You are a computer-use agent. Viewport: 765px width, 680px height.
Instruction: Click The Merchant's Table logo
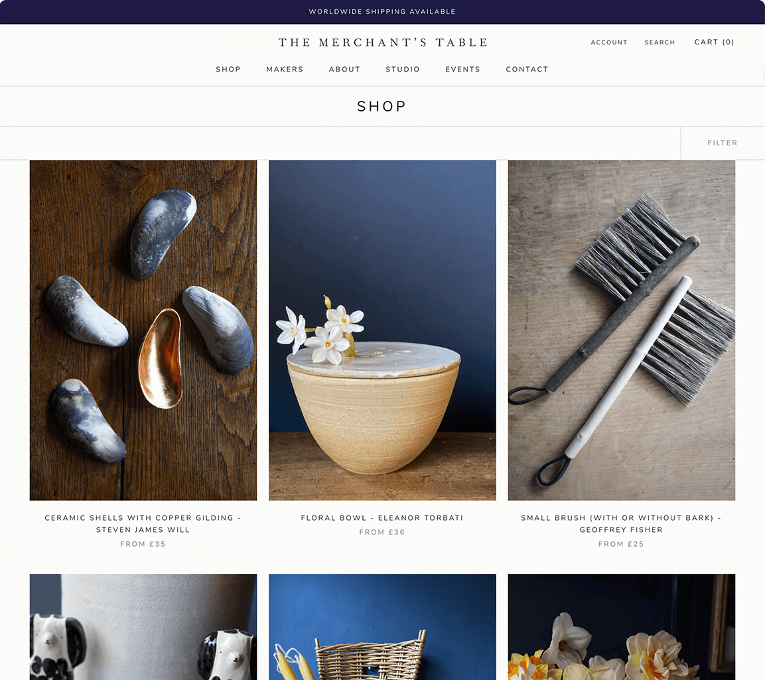point(383,42)
